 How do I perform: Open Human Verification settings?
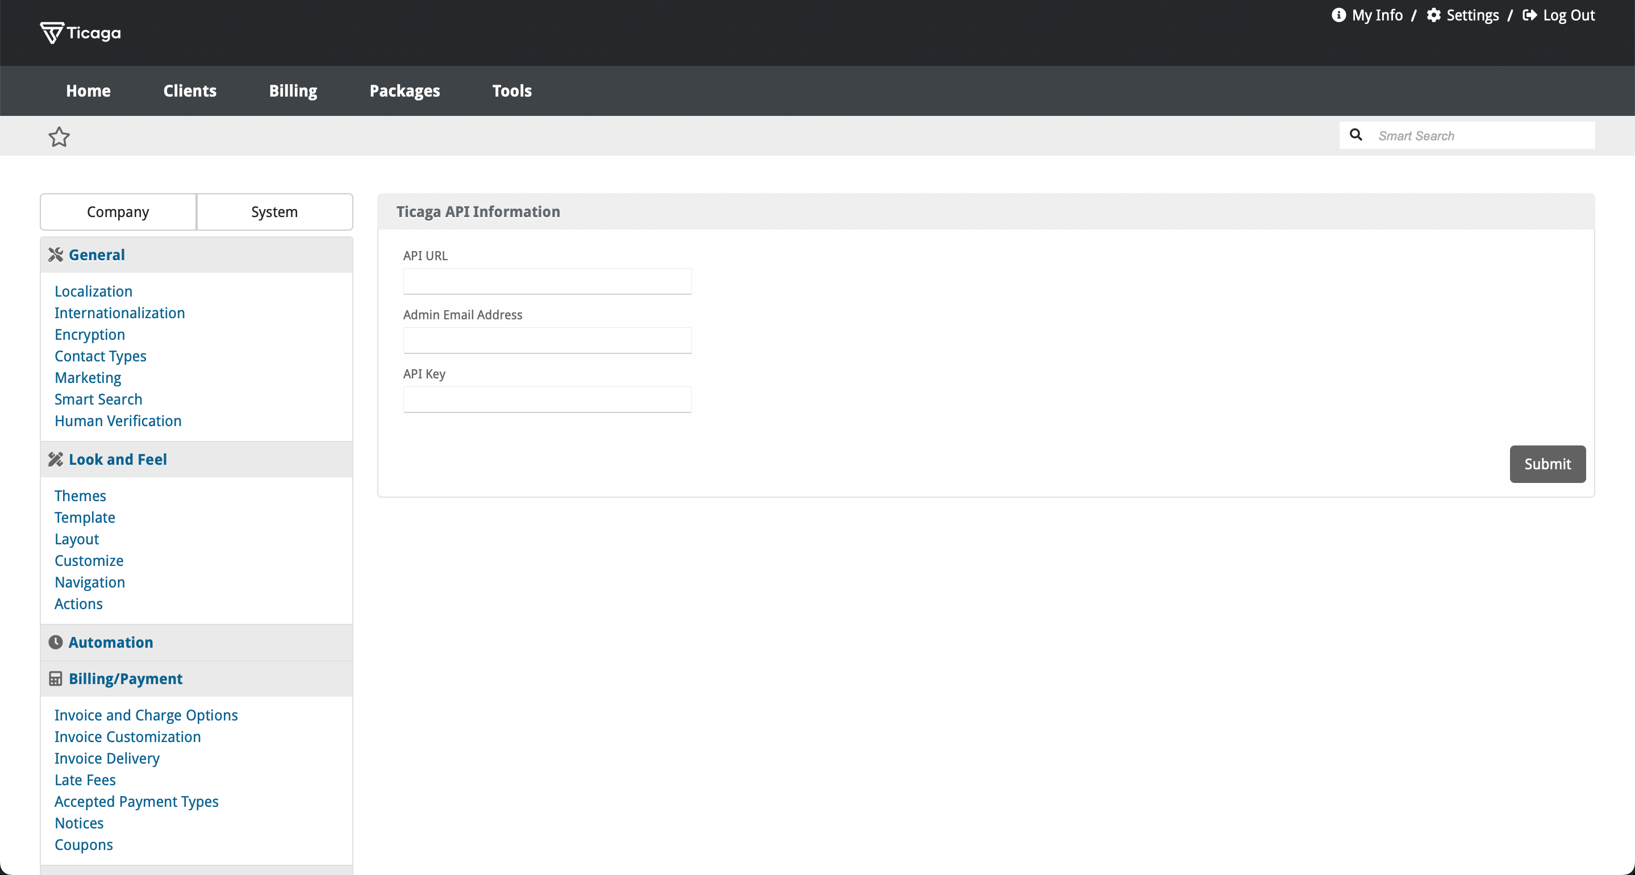point(118,420)
